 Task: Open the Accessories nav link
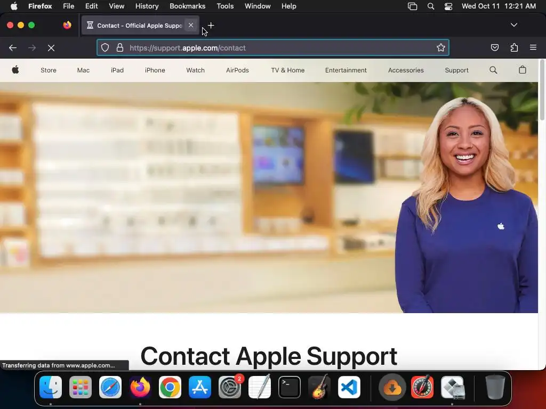tap(406, 70)
